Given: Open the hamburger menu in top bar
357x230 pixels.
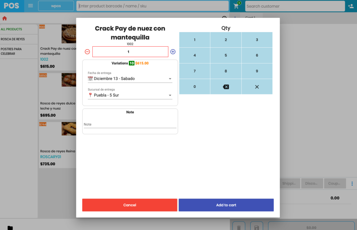Looking at the screenshot, I should 31,6.
